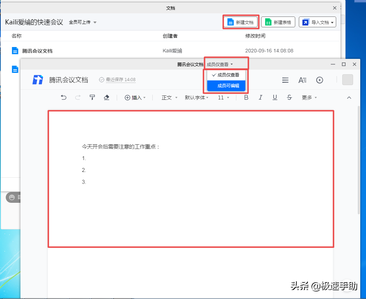Click list item 2. in the document
Screen dimensions: 366x299
coord(84,170)
